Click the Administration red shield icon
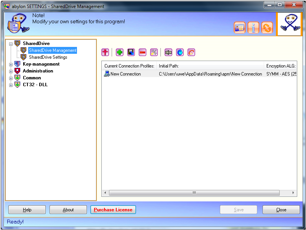This screenshot has height=230, width=306. click(x=18, y=71)
